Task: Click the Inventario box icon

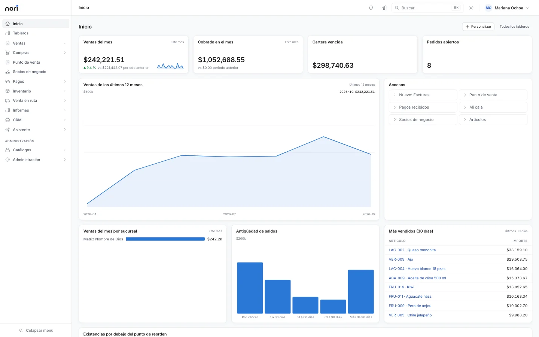Action: (7, 91)
